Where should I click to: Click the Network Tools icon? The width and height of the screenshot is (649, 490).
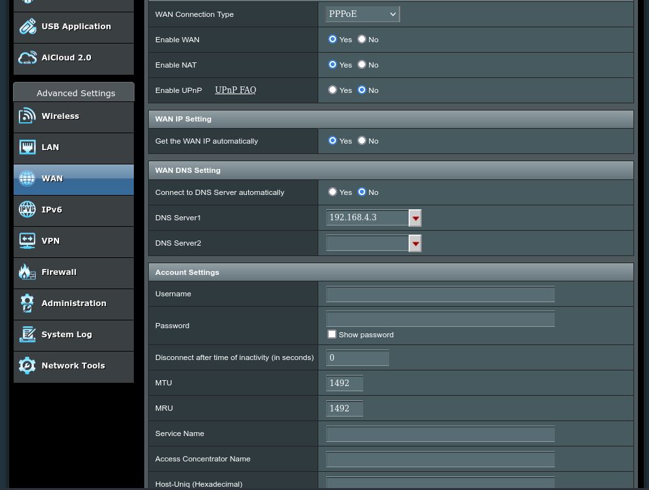pyautogui.click(x=27, y=366)
